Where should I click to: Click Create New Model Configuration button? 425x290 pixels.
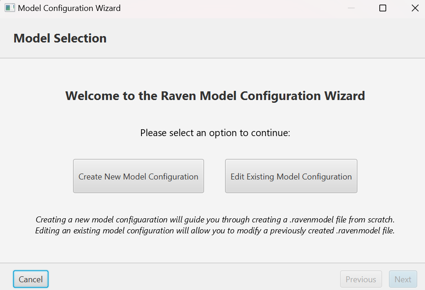point(138,176)
